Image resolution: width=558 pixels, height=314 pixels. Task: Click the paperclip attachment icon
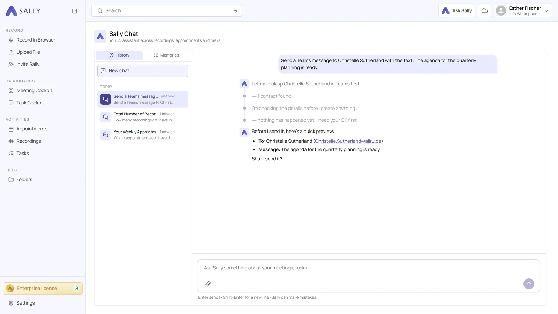click(x=208, y=284)
